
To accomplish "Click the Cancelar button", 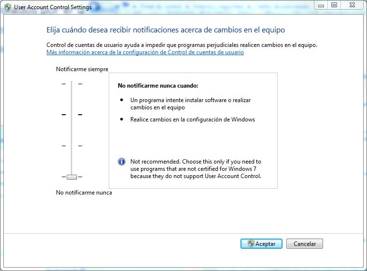I will [305, 244].
